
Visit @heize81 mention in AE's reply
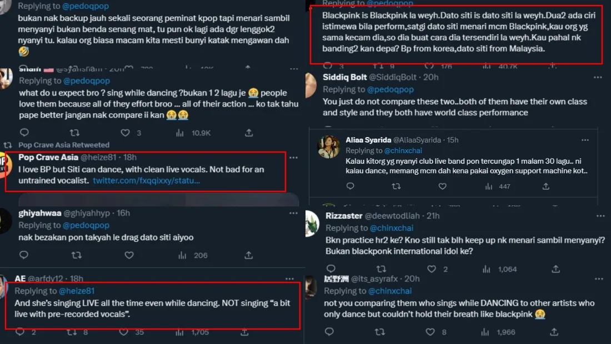coord(77,291)
